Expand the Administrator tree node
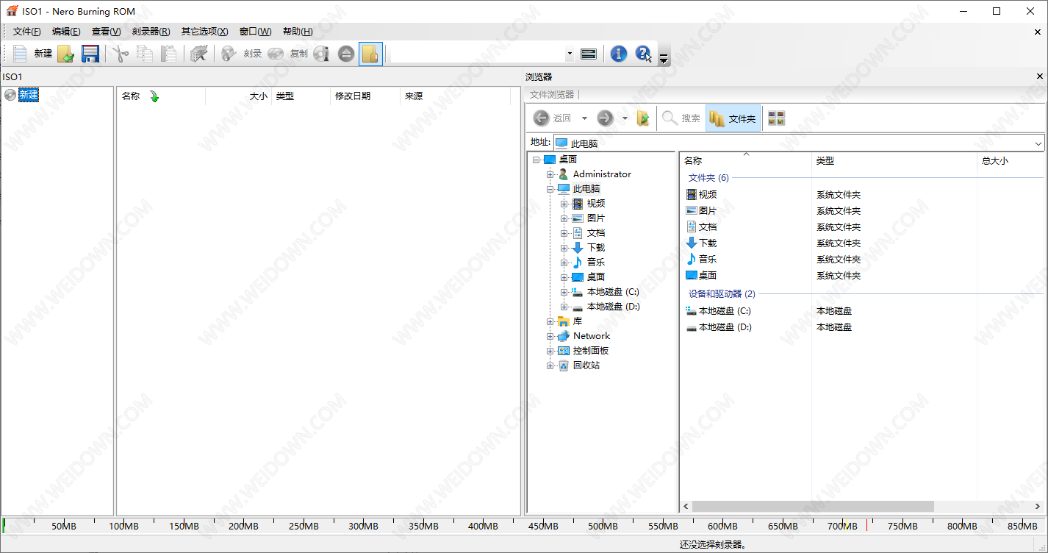Image resolution: width=1048 pixels, height=553 pixels. 550,174
